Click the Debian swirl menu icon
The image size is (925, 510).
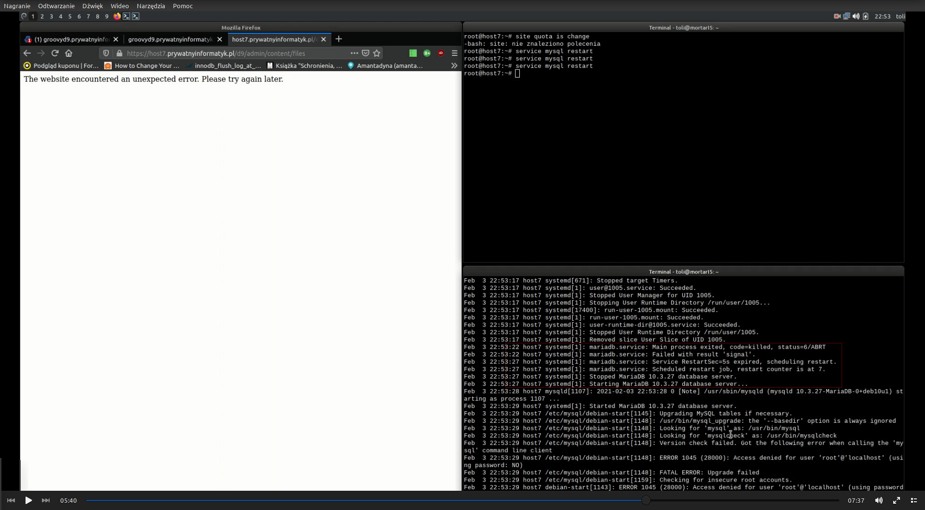click(24, 16)
